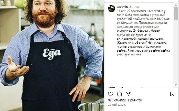
Task: Click the photo of the chef
Action: 52,55
